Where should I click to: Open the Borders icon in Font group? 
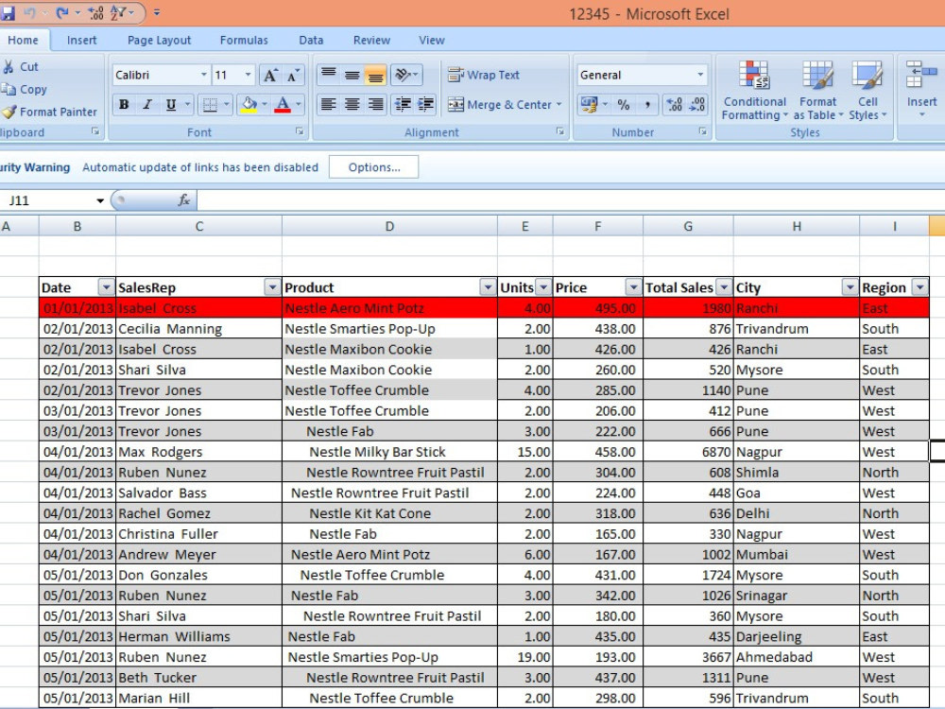tap(210, 104)
